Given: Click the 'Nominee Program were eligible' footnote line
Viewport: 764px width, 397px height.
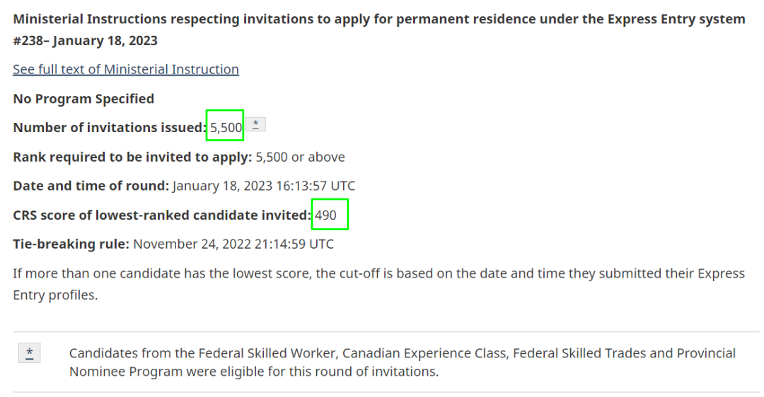Looking at the screenshot, I should pyautogui.click(x=254, y=372).
